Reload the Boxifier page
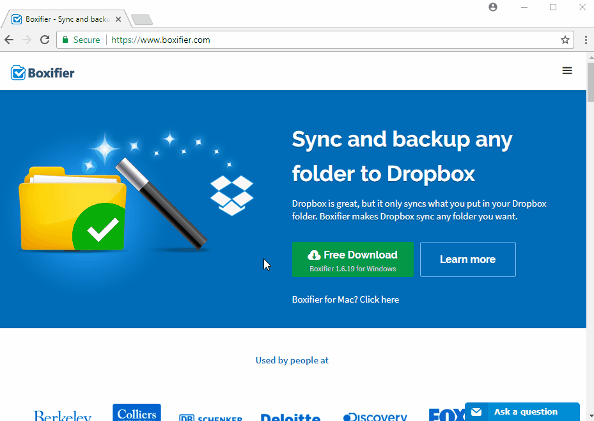This screenshot has width=594, height=421. [x=45, y=40]
